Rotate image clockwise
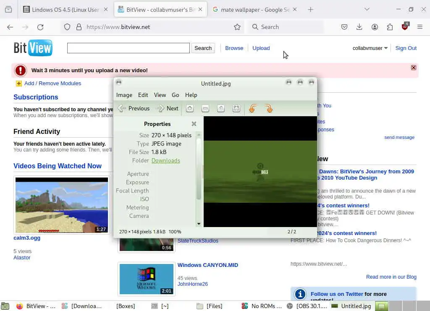 pyautogui.click(x=269, y=109)
